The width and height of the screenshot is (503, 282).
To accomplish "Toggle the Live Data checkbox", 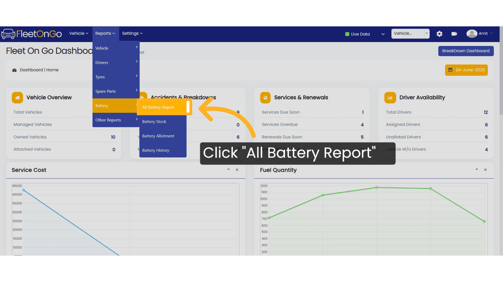I will (347, 34).
